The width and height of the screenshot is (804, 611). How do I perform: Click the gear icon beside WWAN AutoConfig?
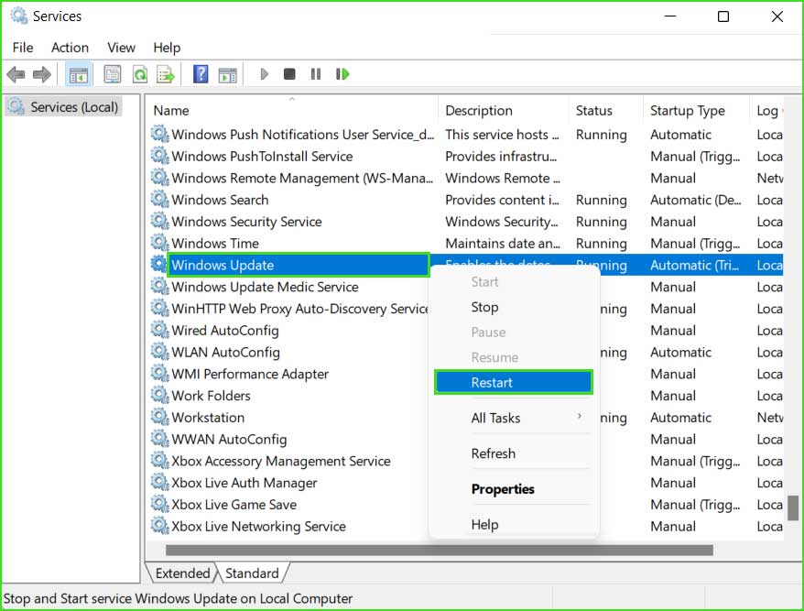click(159, 439)
